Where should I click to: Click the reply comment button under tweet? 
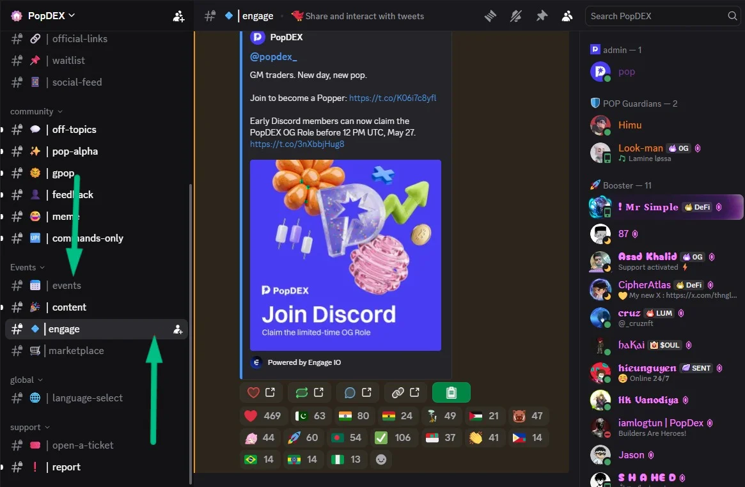click(357, 392)
